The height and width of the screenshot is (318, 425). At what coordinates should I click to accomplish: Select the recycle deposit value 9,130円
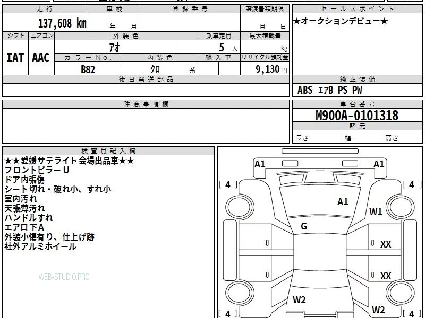point(271,69)
